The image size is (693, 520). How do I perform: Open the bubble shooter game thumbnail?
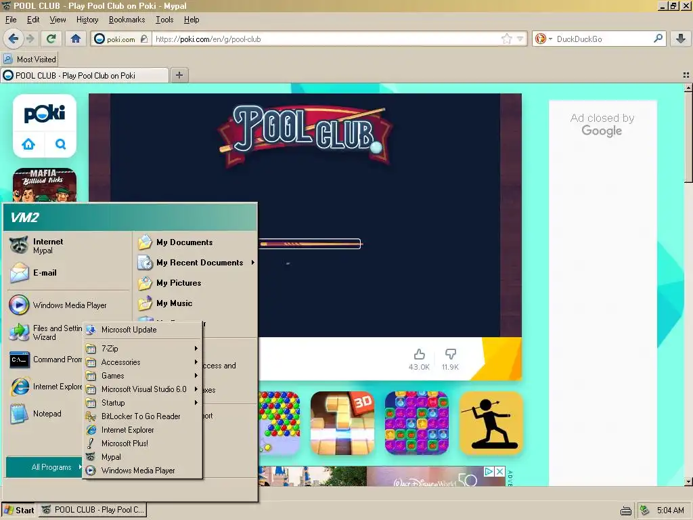pos(280,422)
